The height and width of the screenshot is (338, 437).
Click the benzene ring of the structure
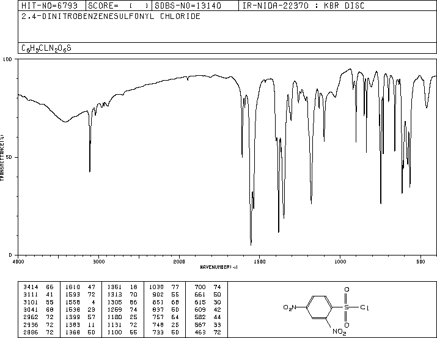320,307
